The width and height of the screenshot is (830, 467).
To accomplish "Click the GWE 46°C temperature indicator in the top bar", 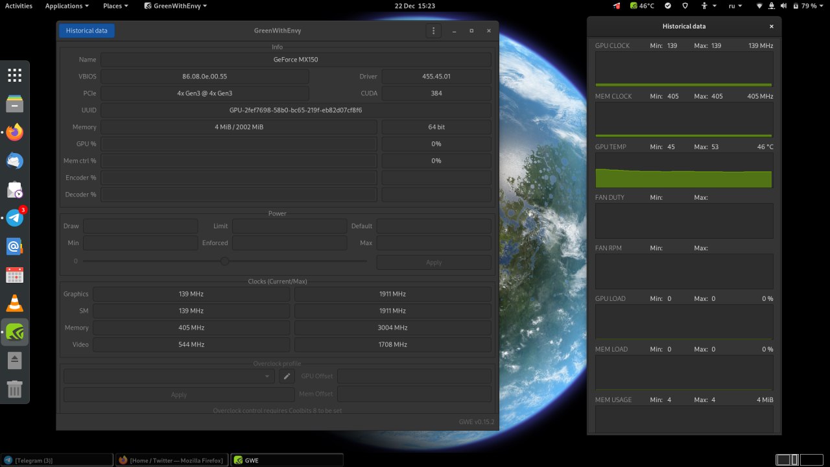I will tap(642, 6).
